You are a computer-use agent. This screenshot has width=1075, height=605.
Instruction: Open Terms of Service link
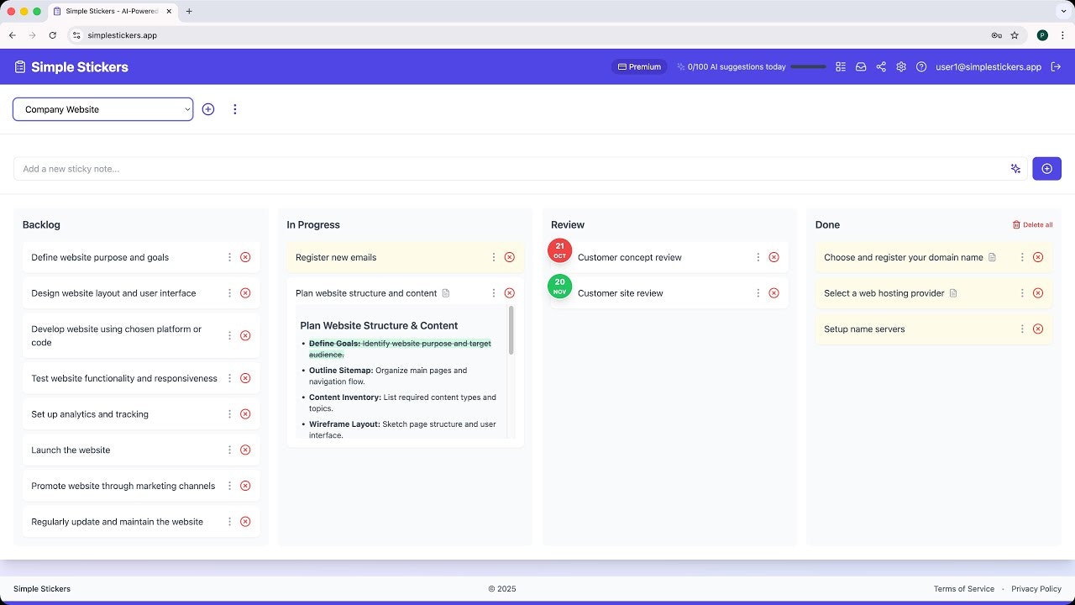click(964, 589)
